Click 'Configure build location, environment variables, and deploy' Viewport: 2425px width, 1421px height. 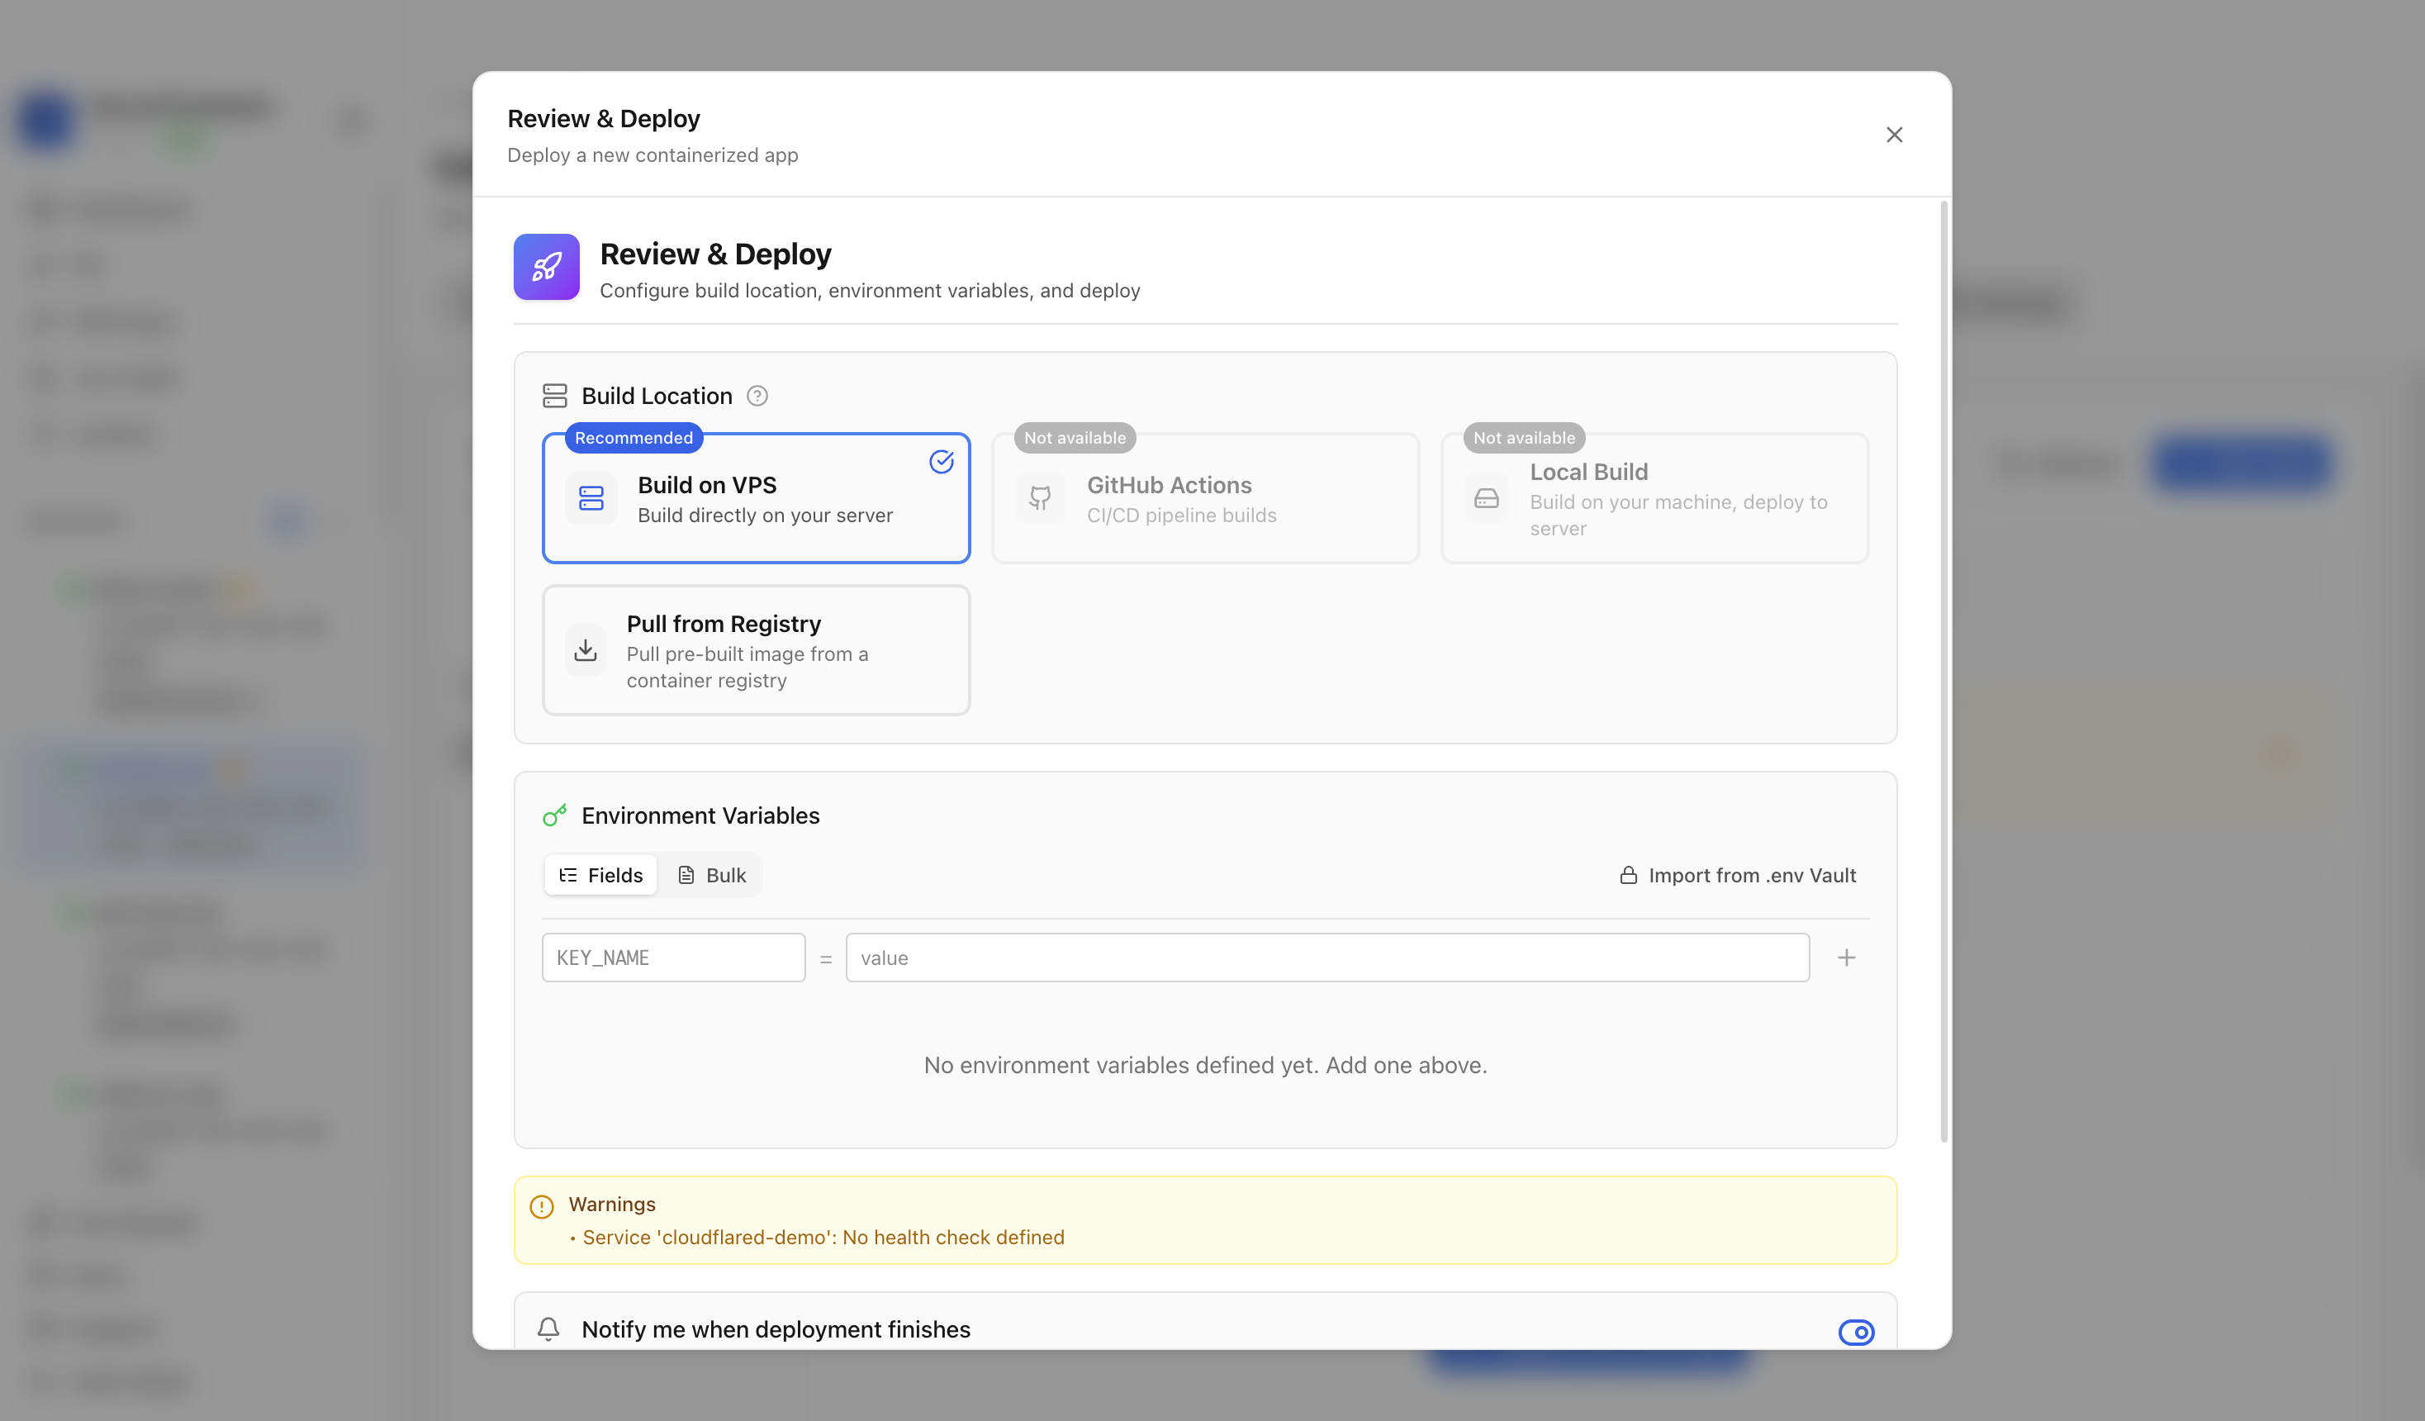coord(869,291)
